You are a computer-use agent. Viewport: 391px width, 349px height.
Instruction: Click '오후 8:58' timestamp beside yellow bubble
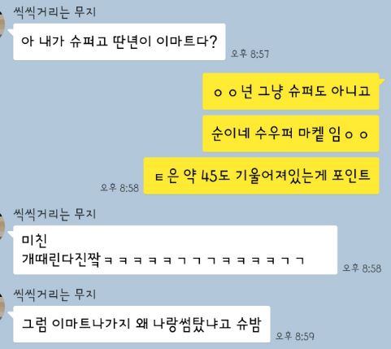pos(119,188)
